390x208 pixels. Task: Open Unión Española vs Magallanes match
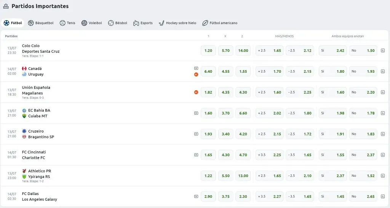coord(36,90)
